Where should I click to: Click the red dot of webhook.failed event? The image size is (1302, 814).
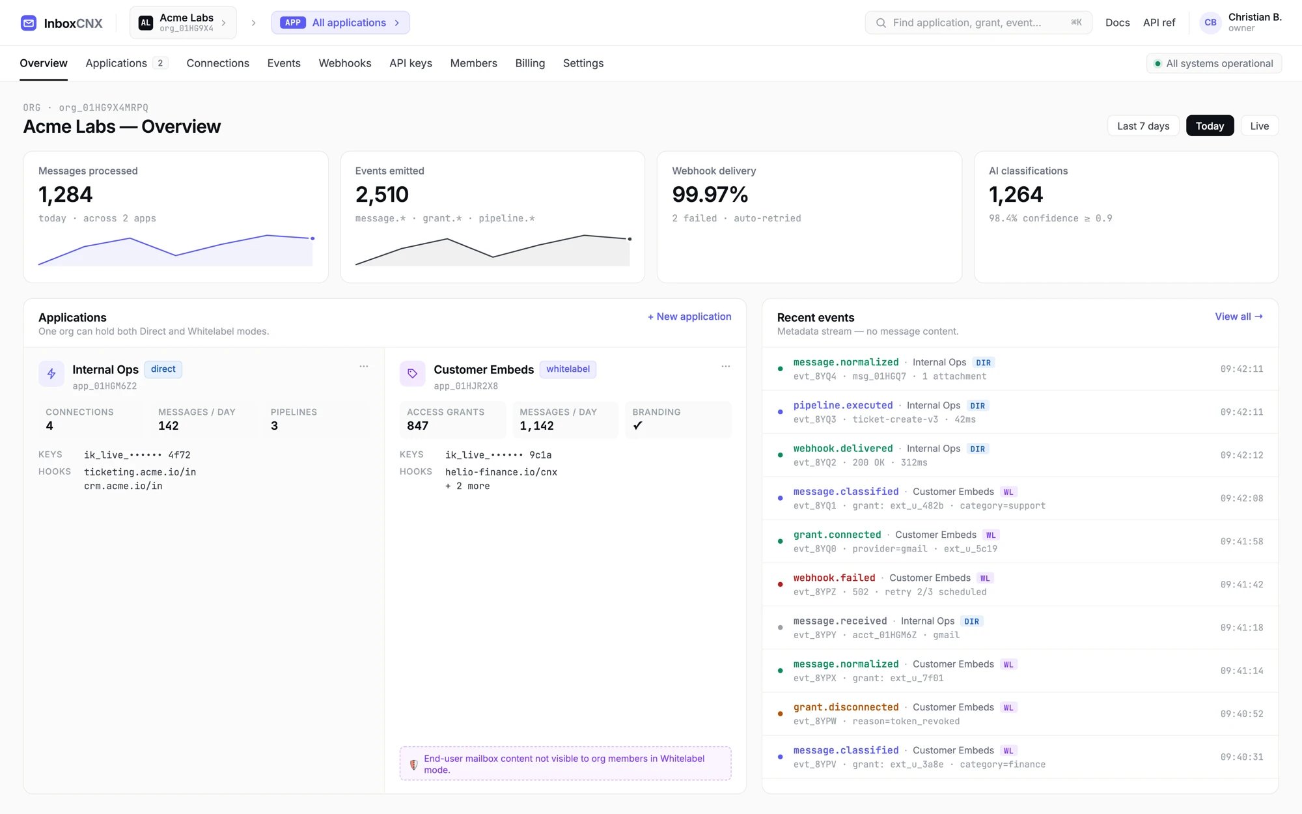(780, 585)
